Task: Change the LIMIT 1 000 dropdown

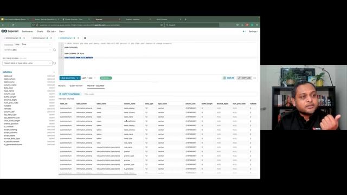Action: click(89, 78)
